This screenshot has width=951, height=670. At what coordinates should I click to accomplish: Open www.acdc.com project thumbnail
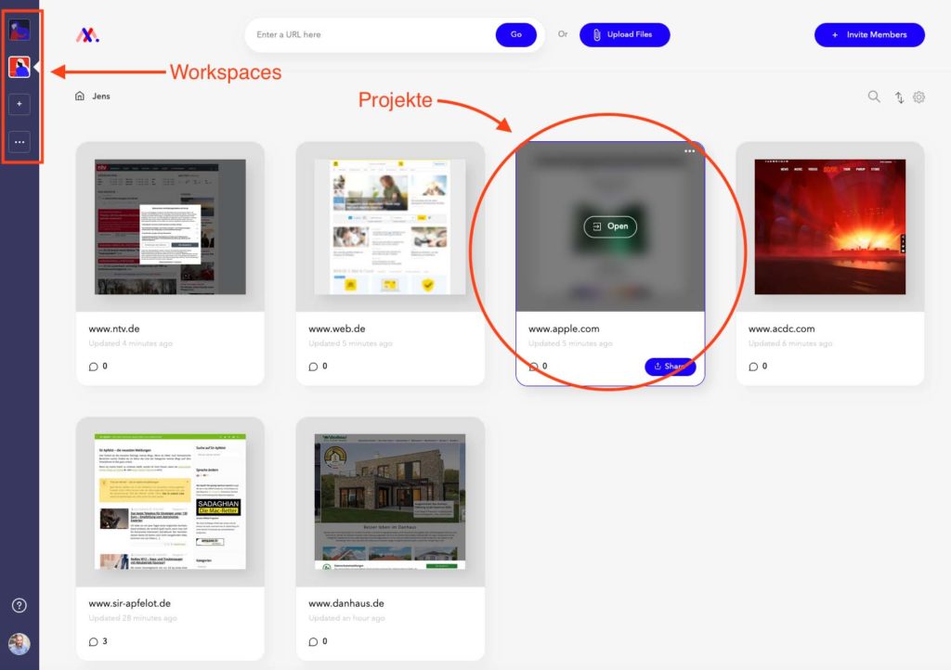point(830,226)
